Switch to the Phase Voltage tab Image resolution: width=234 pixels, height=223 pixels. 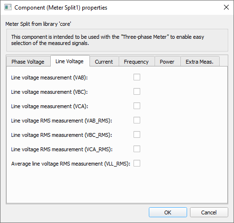[x=28, y=62]
